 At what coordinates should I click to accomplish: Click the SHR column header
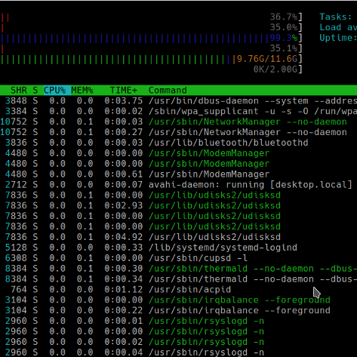[19, 90]
